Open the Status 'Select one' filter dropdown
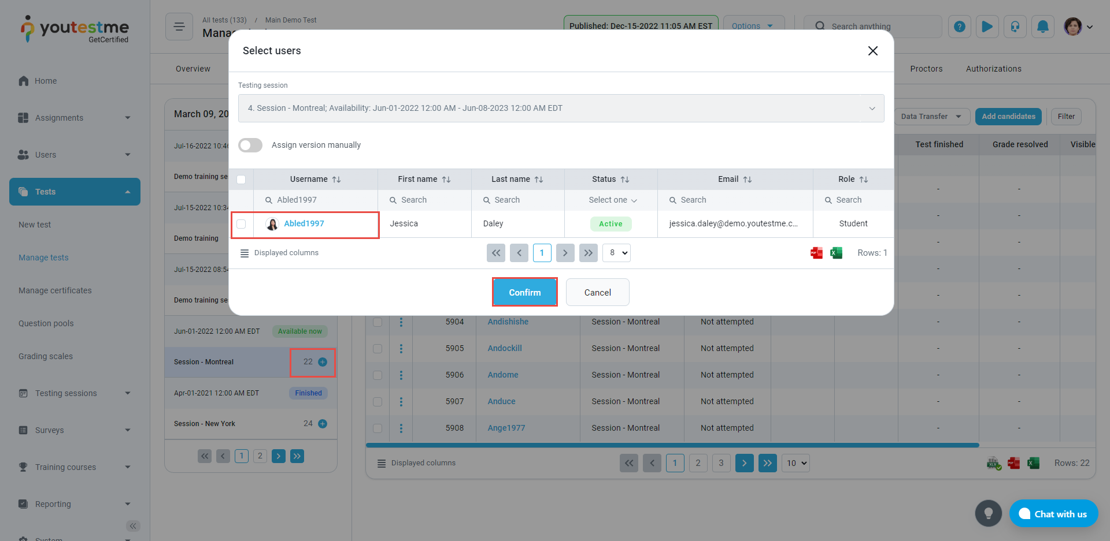This screenshot has width=1110, height=541. coord(612,200)
